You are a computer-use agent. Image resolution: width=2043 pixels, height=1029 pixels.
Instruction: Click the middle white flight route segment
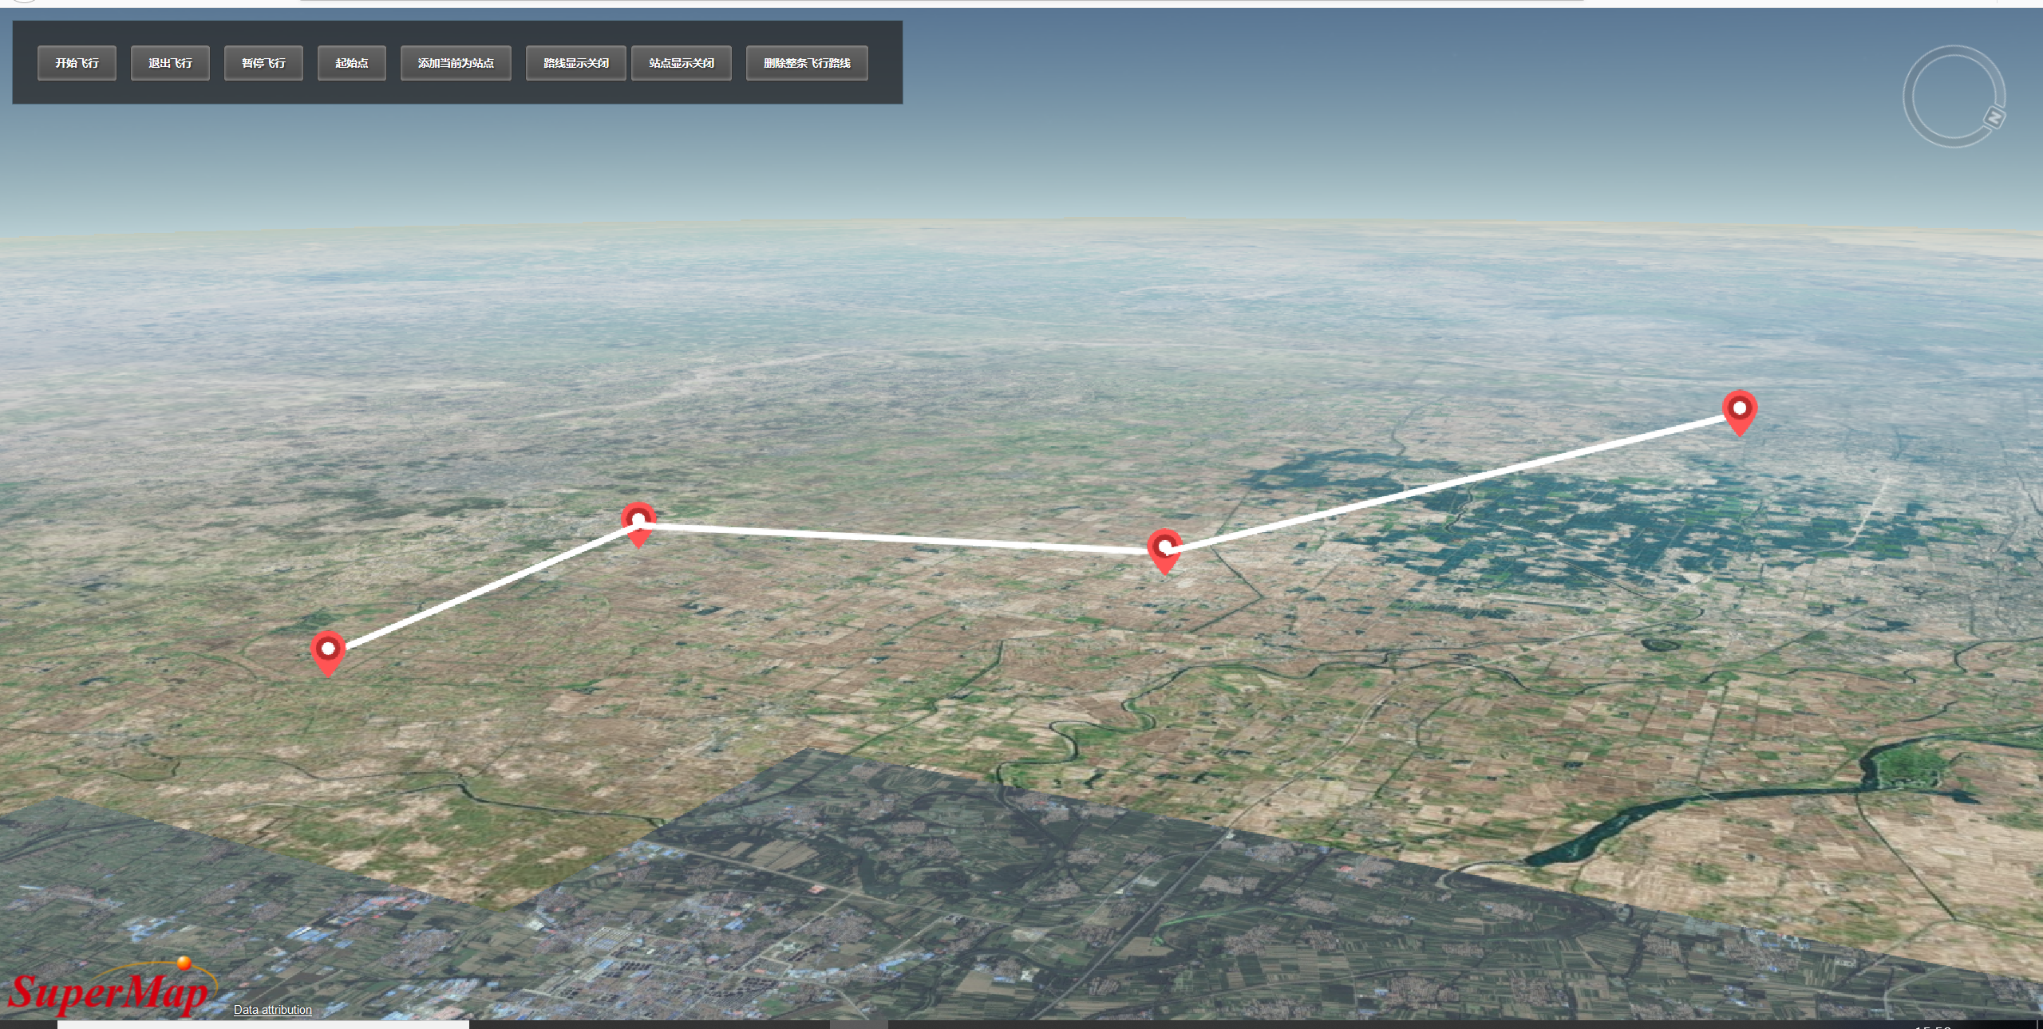(902, 538)
